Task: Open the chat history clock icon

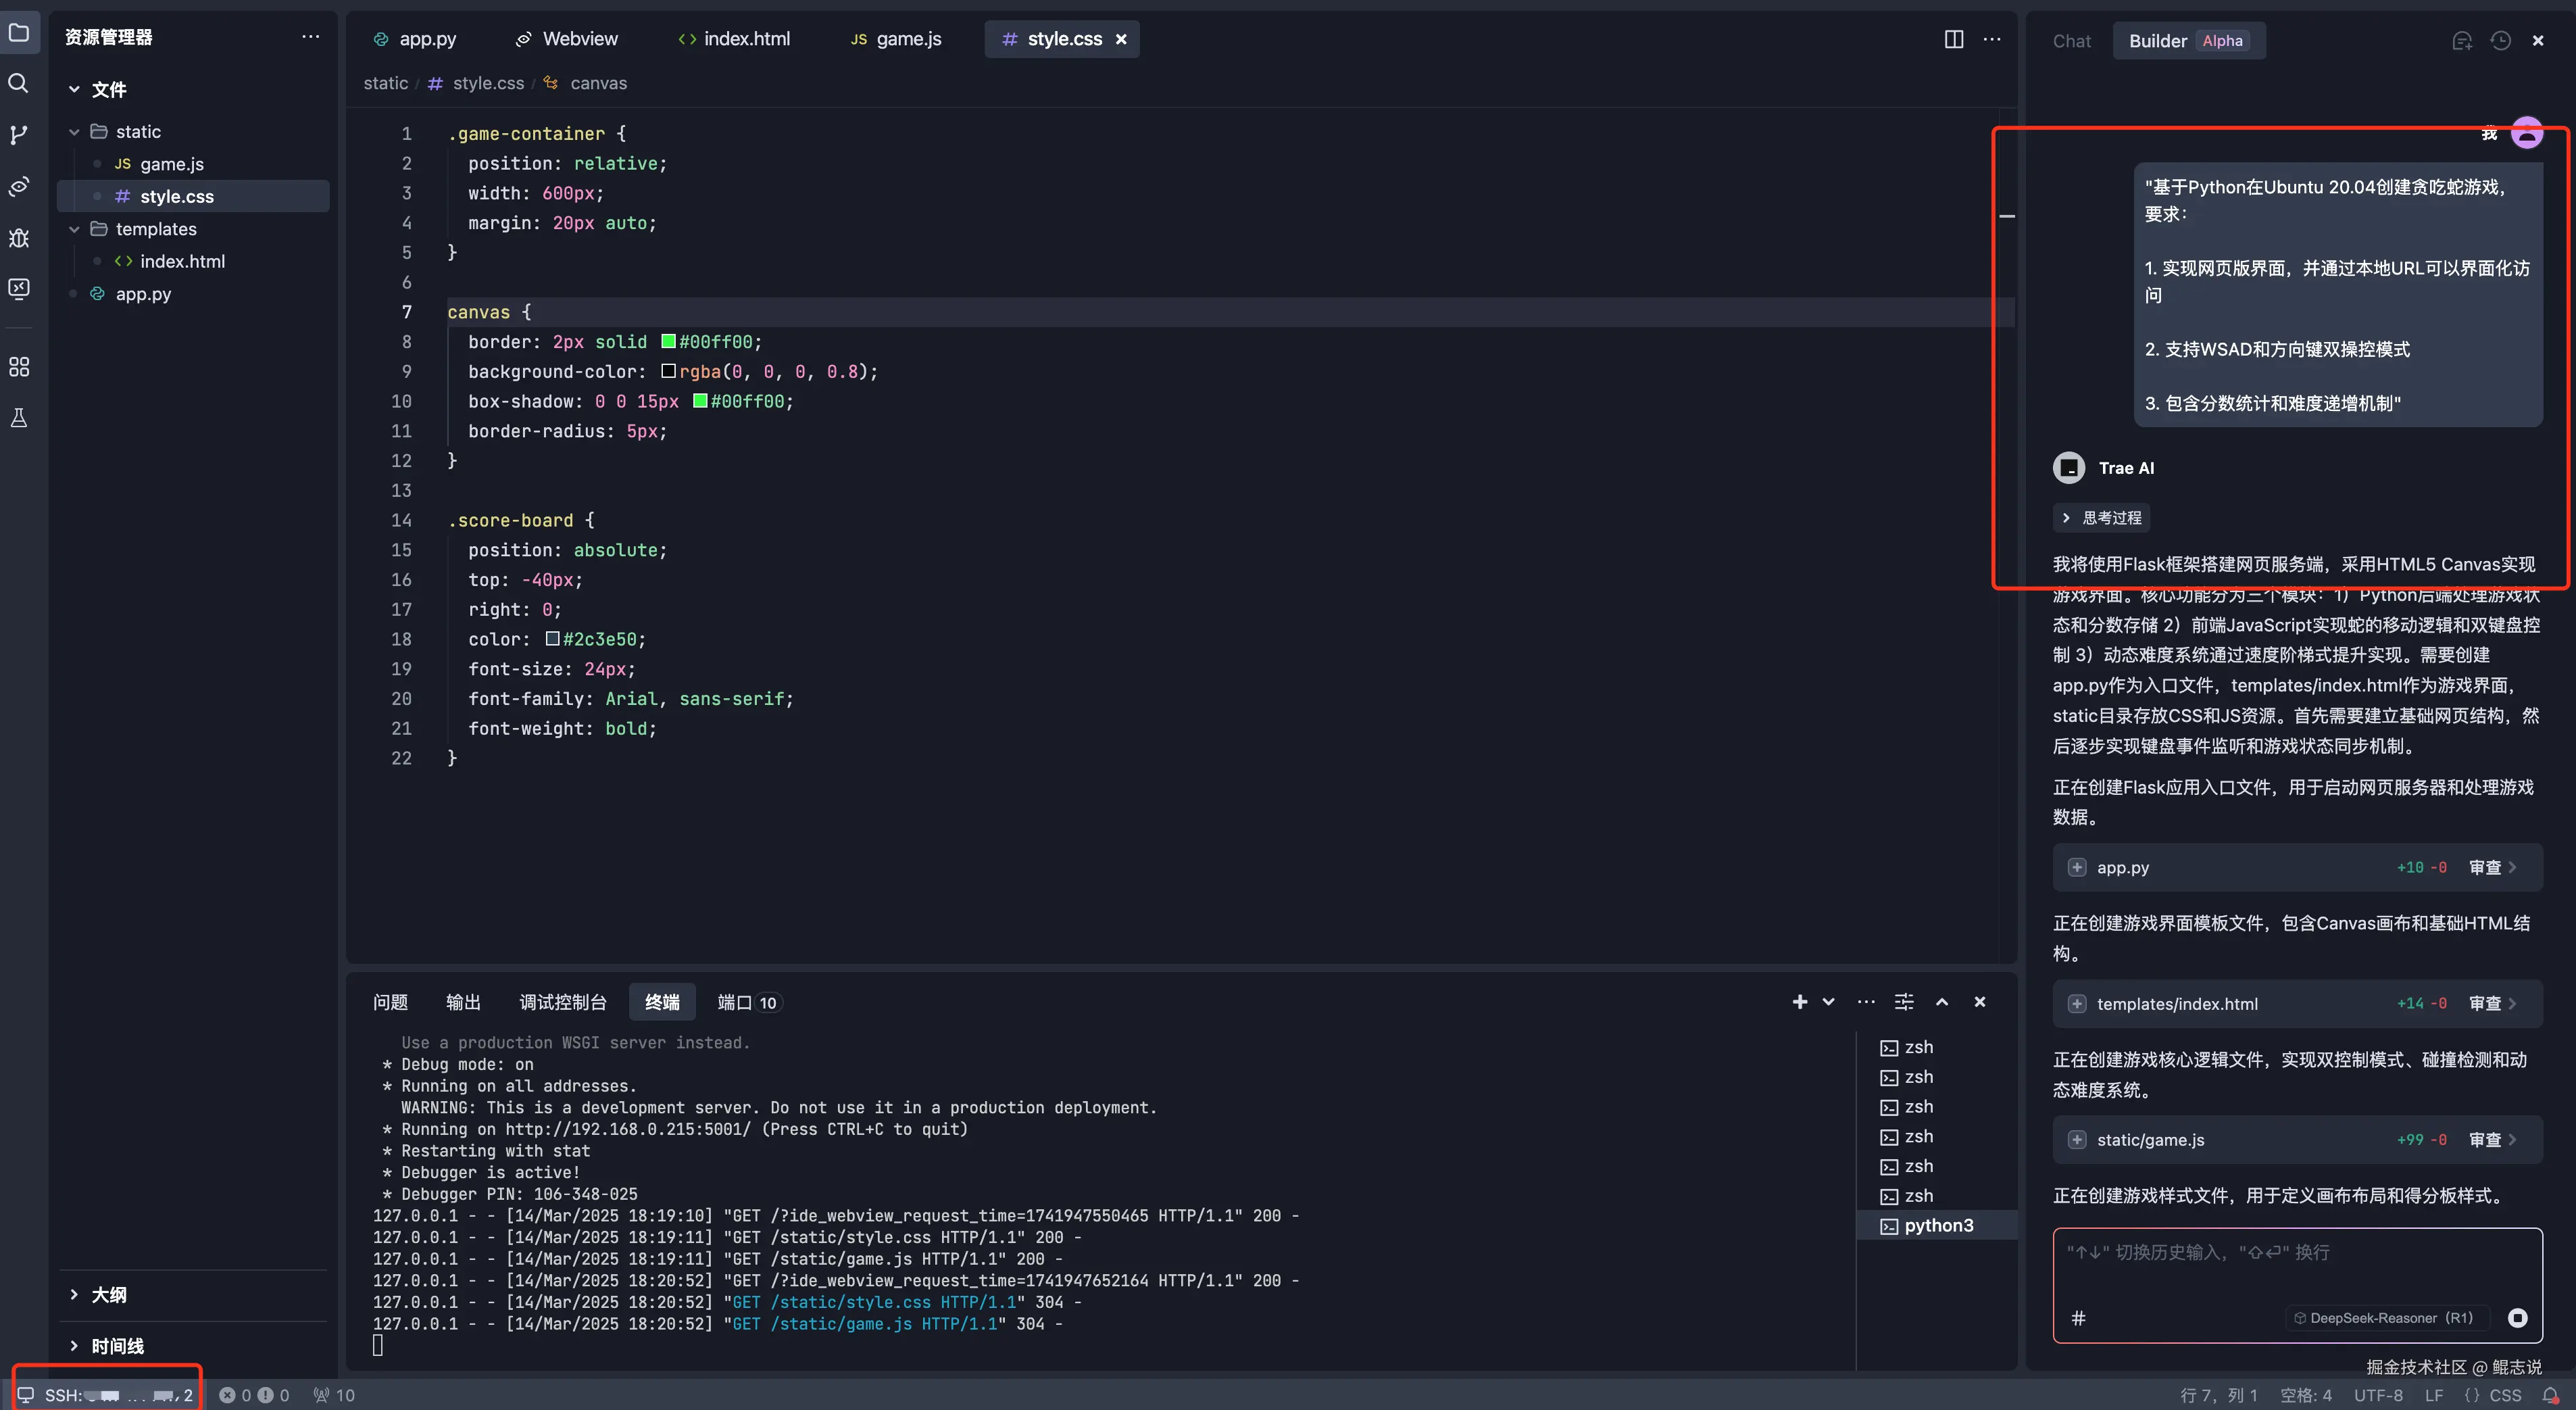Action: (2500, 41)
